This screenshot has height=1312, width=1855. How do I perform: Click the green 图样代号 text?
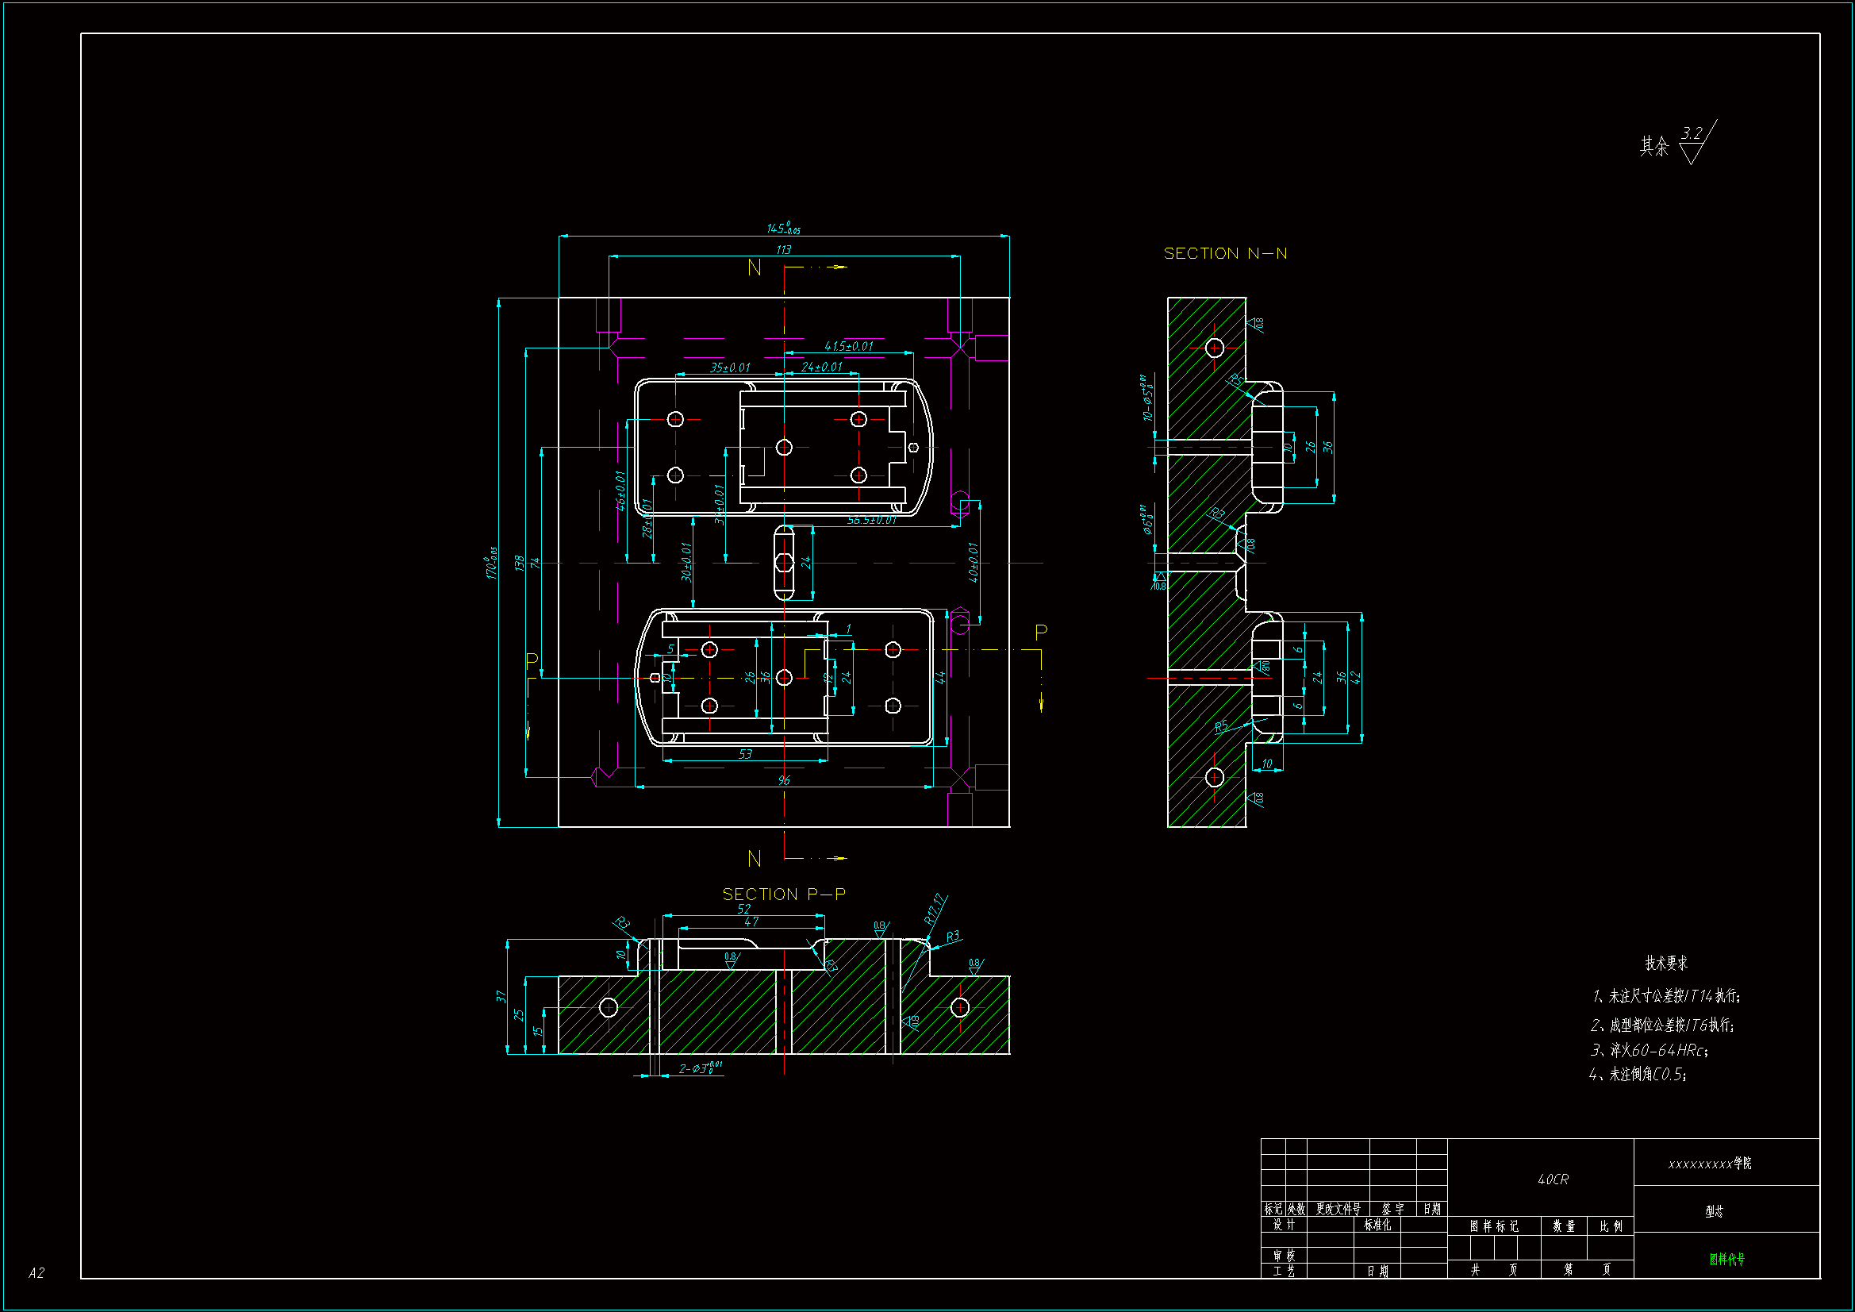1726,1259
